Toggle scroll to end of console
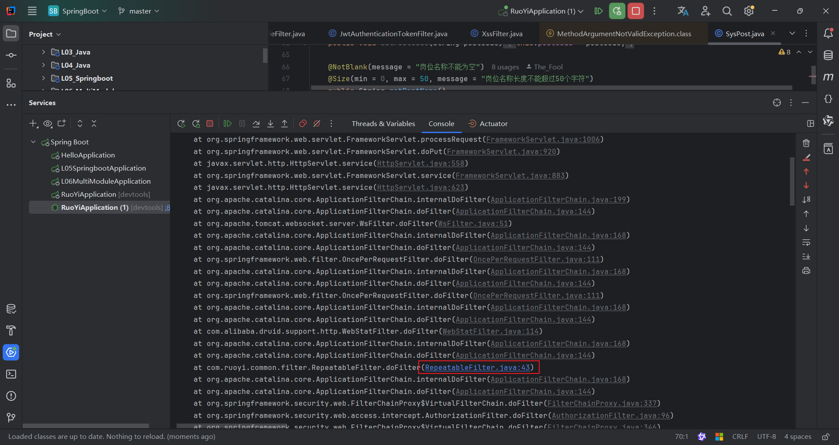This screenshot has height=445, width=839. [x=806, y=257]
